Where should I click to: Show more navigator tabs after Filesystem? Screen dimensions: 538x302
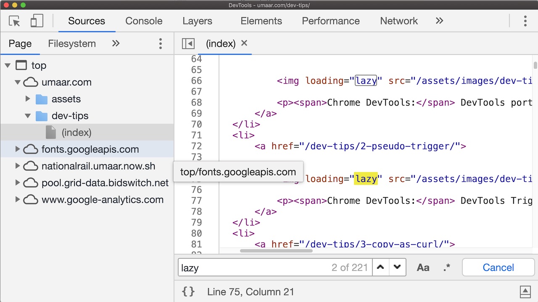(x=116, y=43)
